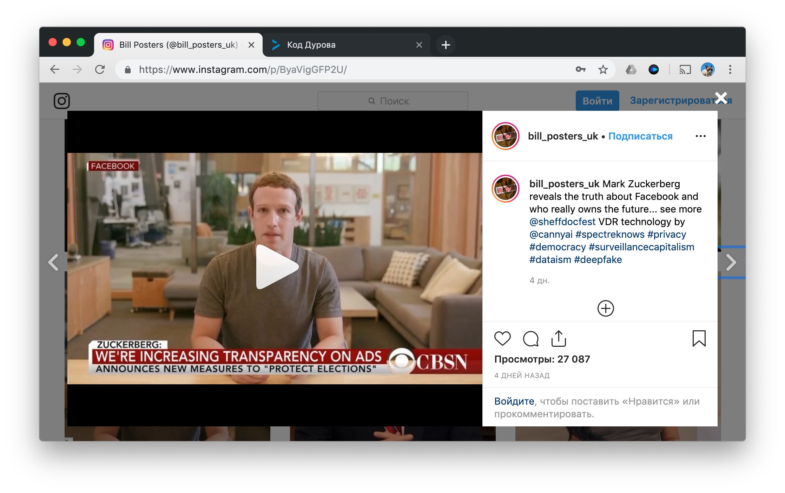Image resolution: width=785 pixels, height=493 pixels.
Task: Go to previous post arrow
Action: click(x=53, y=262)
